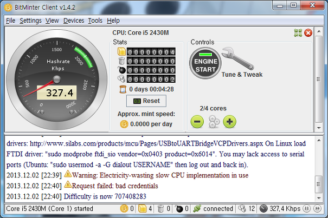The width and height of the screenshot is (328, 218).
Task: Click the 'bad credentials' warning triangle icon
Action: tap(68, 184)
